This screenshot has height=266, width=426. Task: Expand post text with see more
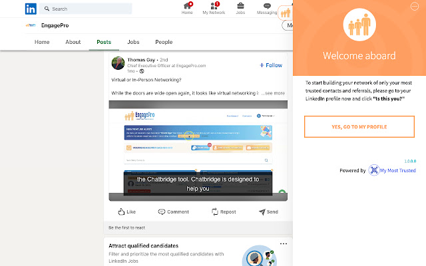[x=273, y=93]
